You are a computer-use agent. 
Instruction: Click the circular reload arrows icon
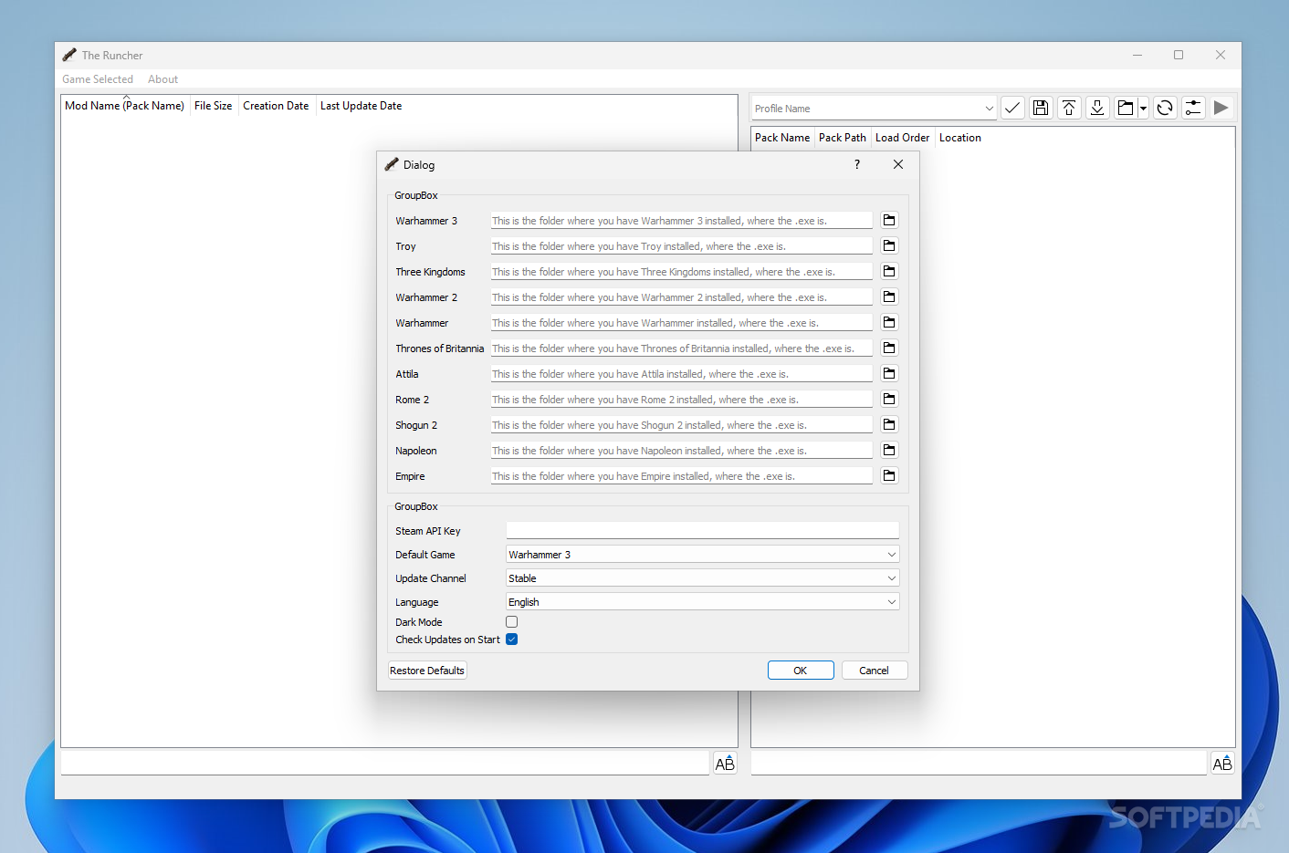1165,108
